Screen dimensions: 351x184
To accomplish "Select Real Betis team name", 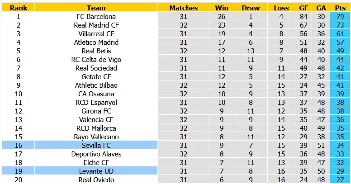I will [96, 51].
